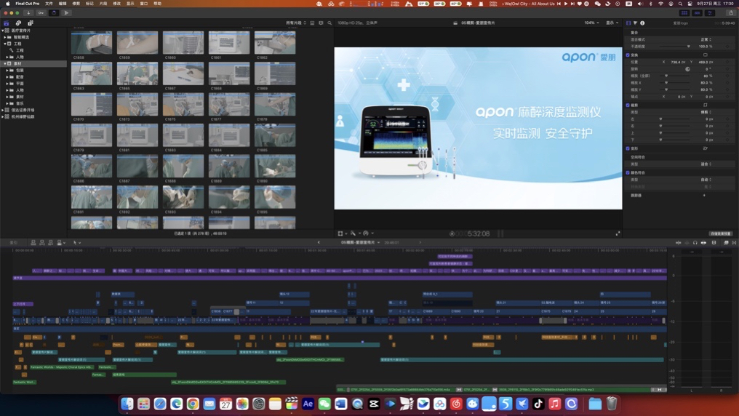Open the 文件 menu
The height and width of the screenshot is (416, 739).
pyautogui.click(x=49, y=4)
